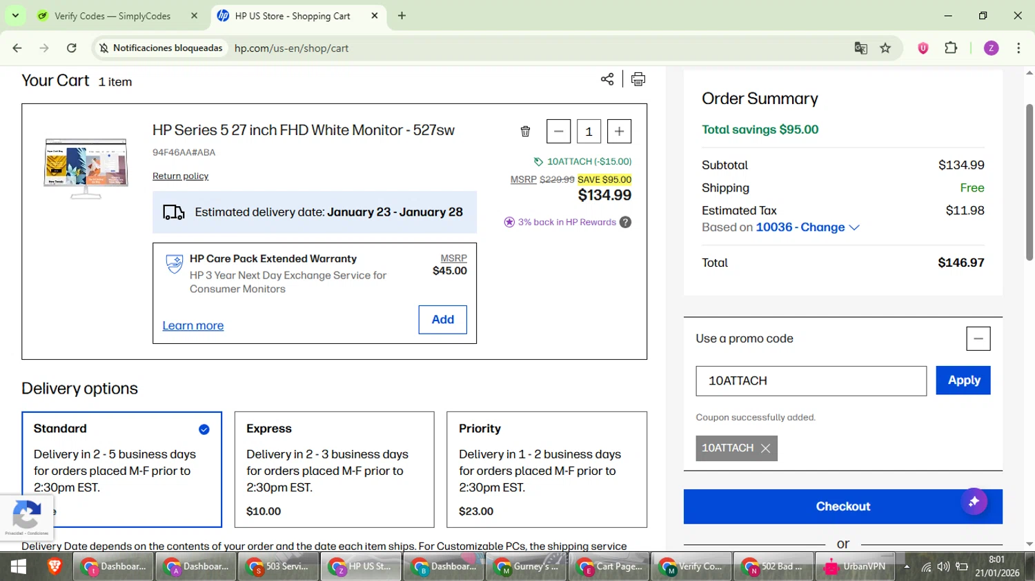Select the Standard delivery option
The height and width of the screenshot is (581, 1035).
(121, 469)
